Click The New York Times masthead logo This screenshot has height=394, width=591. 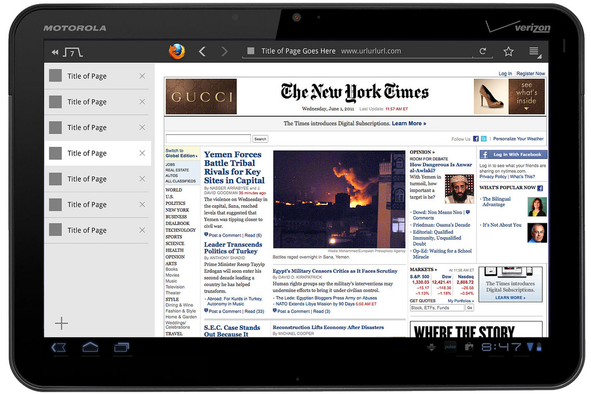pos(355,92)
